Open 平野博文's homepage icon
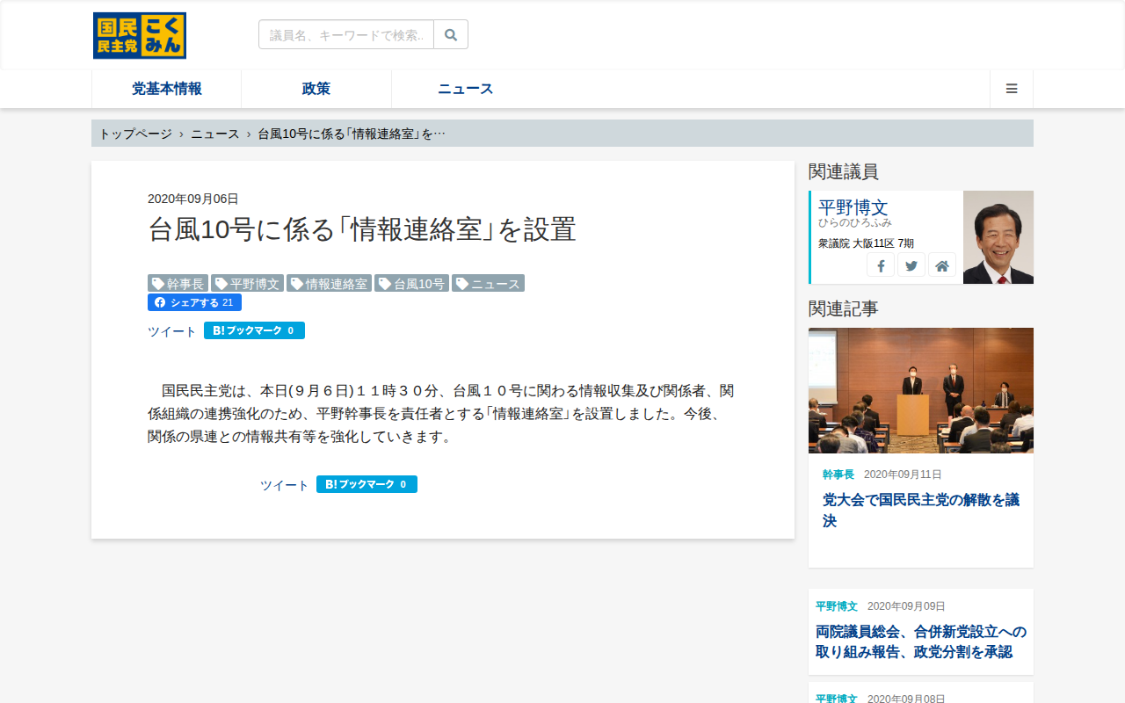 coord(942,265)
